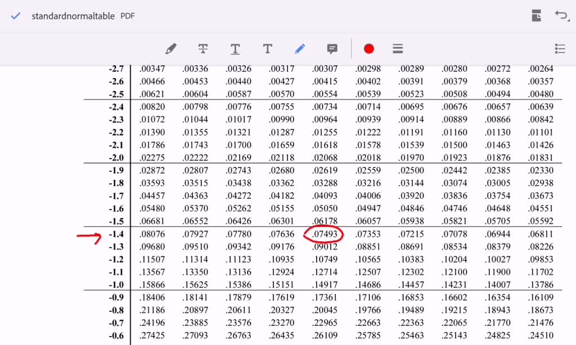
Task: Tap the value .02500
Action: point(411,170)
